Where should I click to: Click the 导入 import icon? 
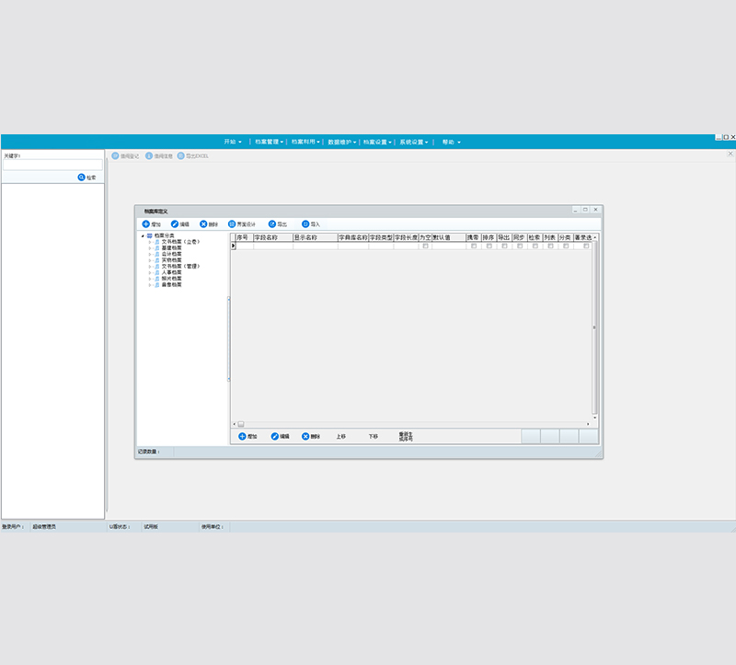click(305, 224)
